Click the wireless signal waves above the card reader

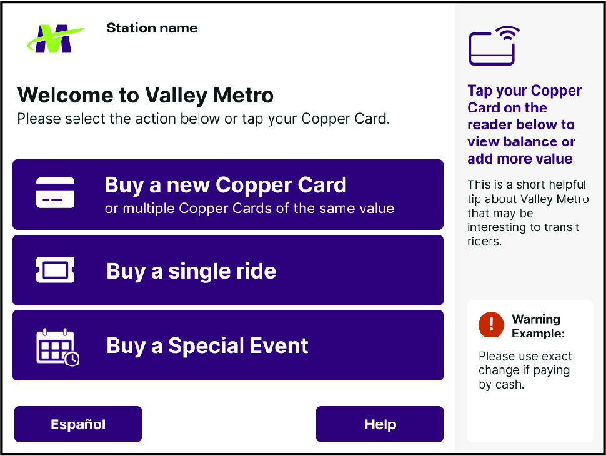pos(507,31)
